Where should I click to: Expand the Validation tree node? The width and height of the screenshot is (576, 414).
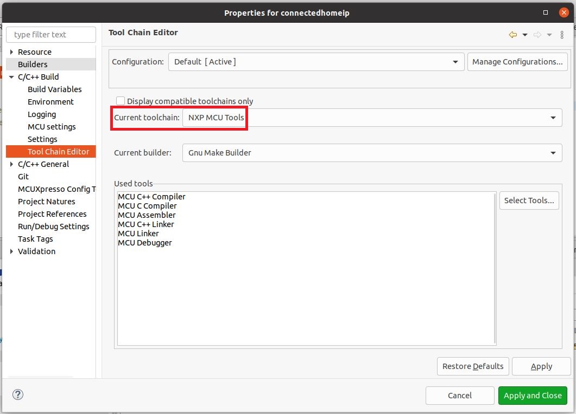pos(11,251)
